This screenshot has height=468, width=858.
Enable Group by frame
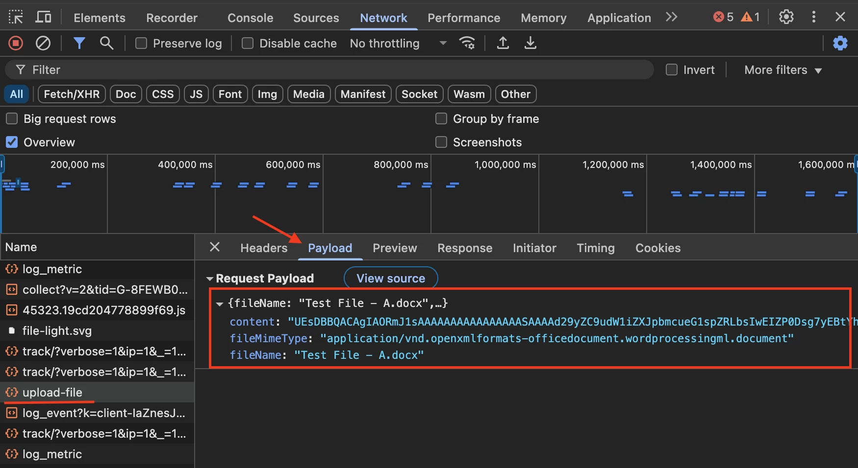point(441,119)
